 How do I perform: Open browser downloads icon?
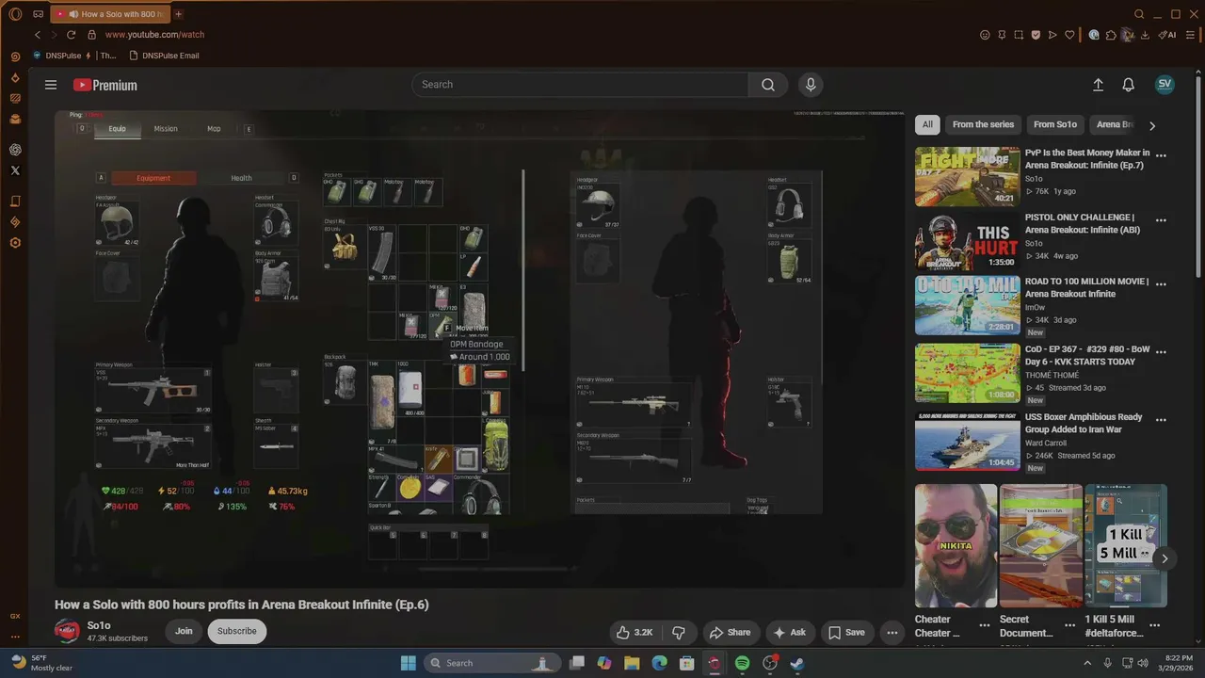(x=1145, y=35)
